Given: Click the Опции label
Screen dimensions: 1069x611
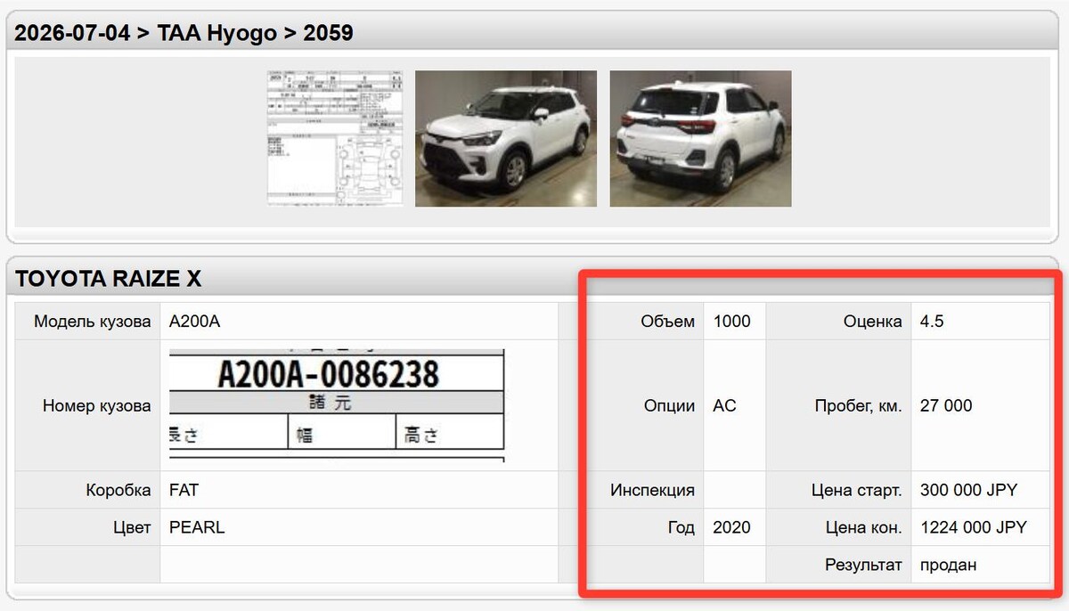Looking at the screenshot, I should coord(669,406).
